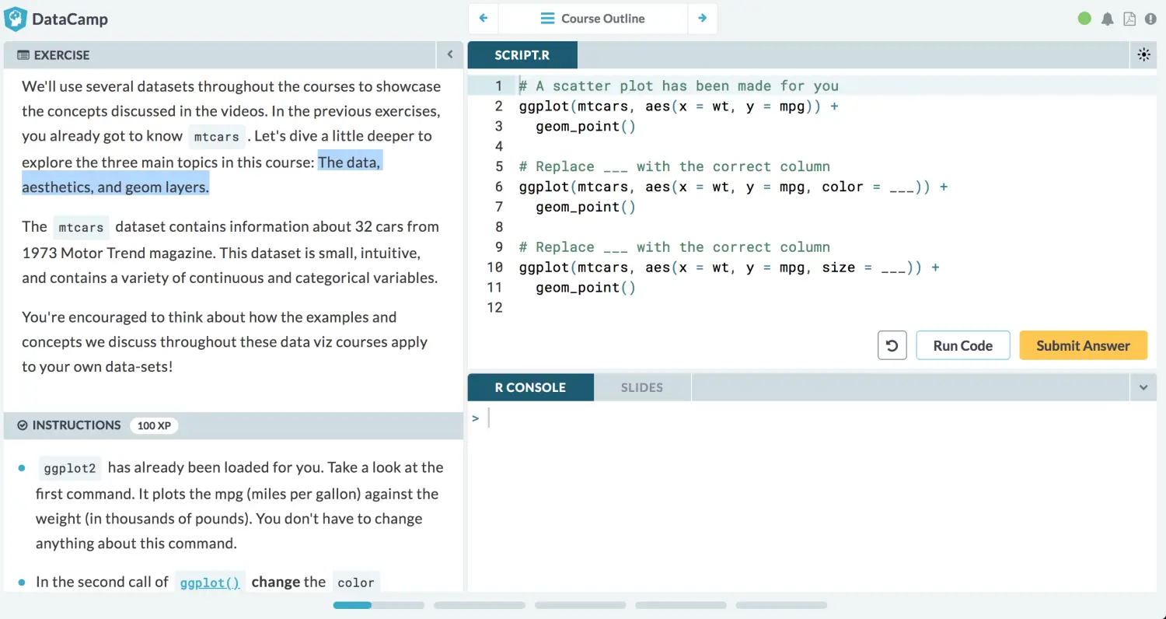1166x619 pixels.
Task: Place cursor on code line 10
Action: [729, 268]
